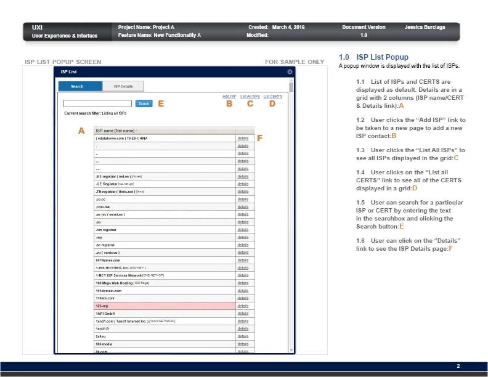Image resolution: width=488 pixels, height=377 pixels.
Task: Open details for 2x4.ru
Action: 243,336
